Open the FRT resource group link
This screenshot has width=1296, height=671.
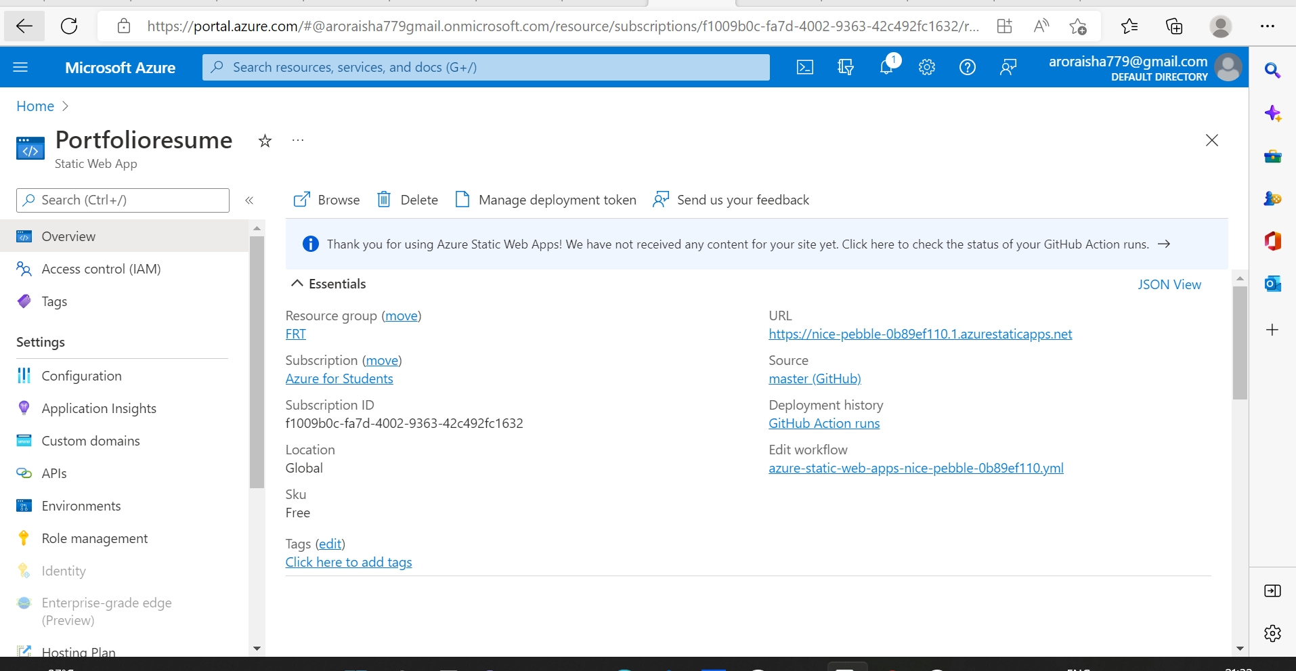296,334
